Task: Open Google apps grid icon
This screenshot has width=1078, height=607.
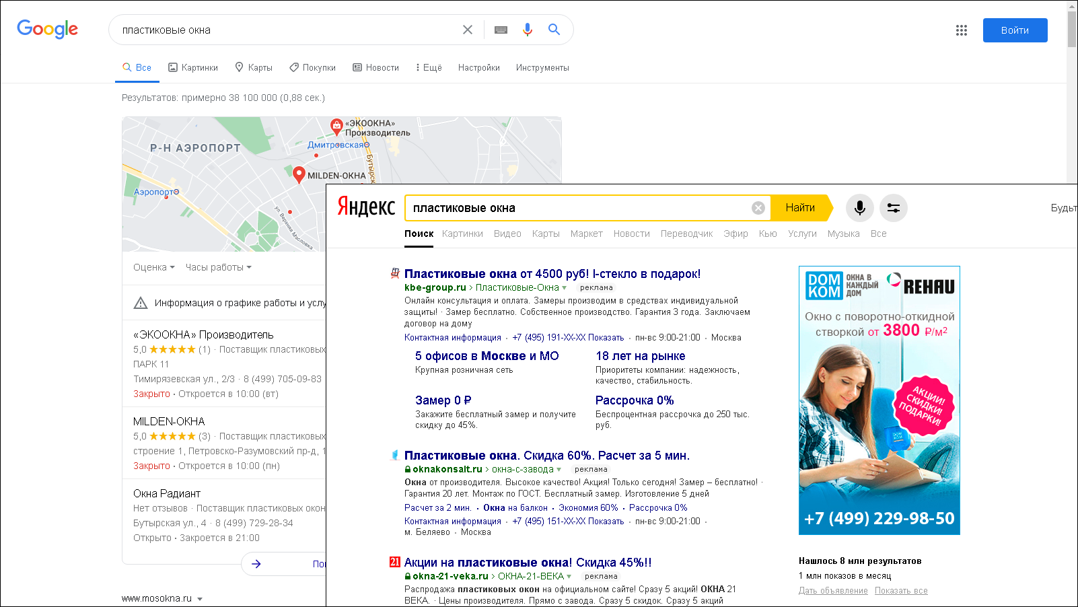Action: (x=962, y=30)
